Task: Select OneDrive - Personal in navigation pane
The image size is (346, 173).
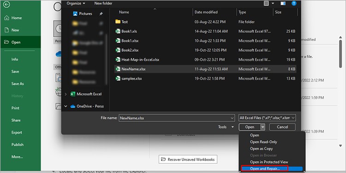Action: (90, 107)
